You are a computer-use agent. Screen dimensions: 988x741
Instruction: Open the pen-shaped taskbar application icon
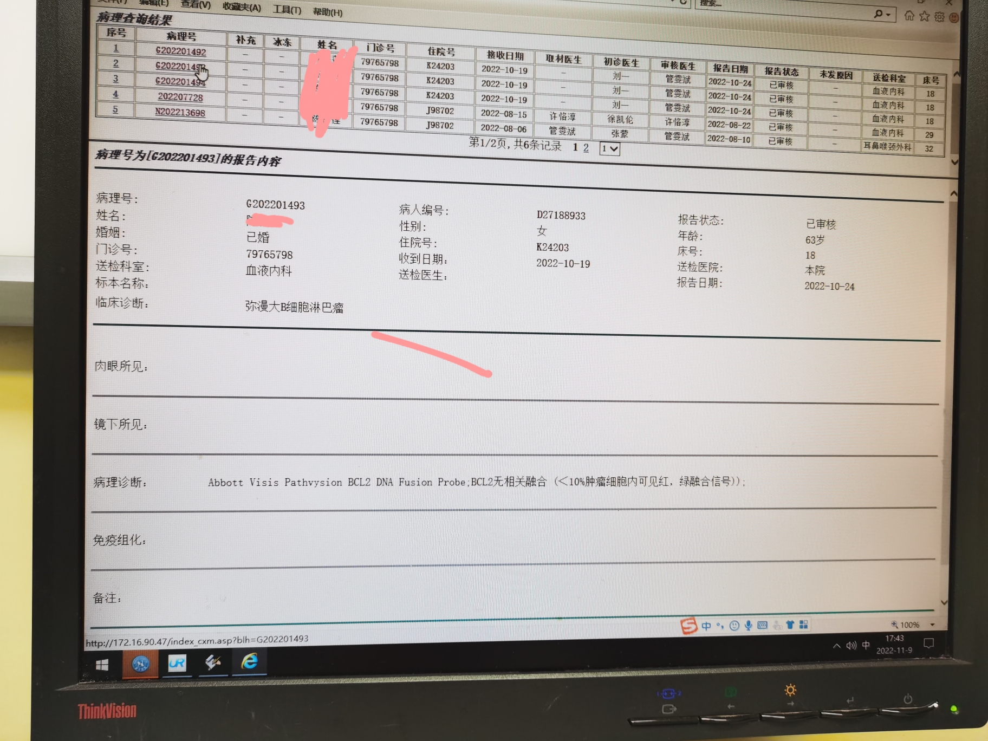coord(213,662)
